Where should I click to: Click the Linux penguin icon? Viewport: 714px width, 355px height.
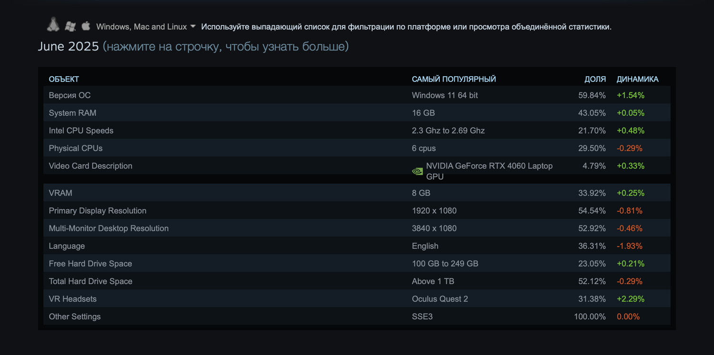click(x=53, y=25)
